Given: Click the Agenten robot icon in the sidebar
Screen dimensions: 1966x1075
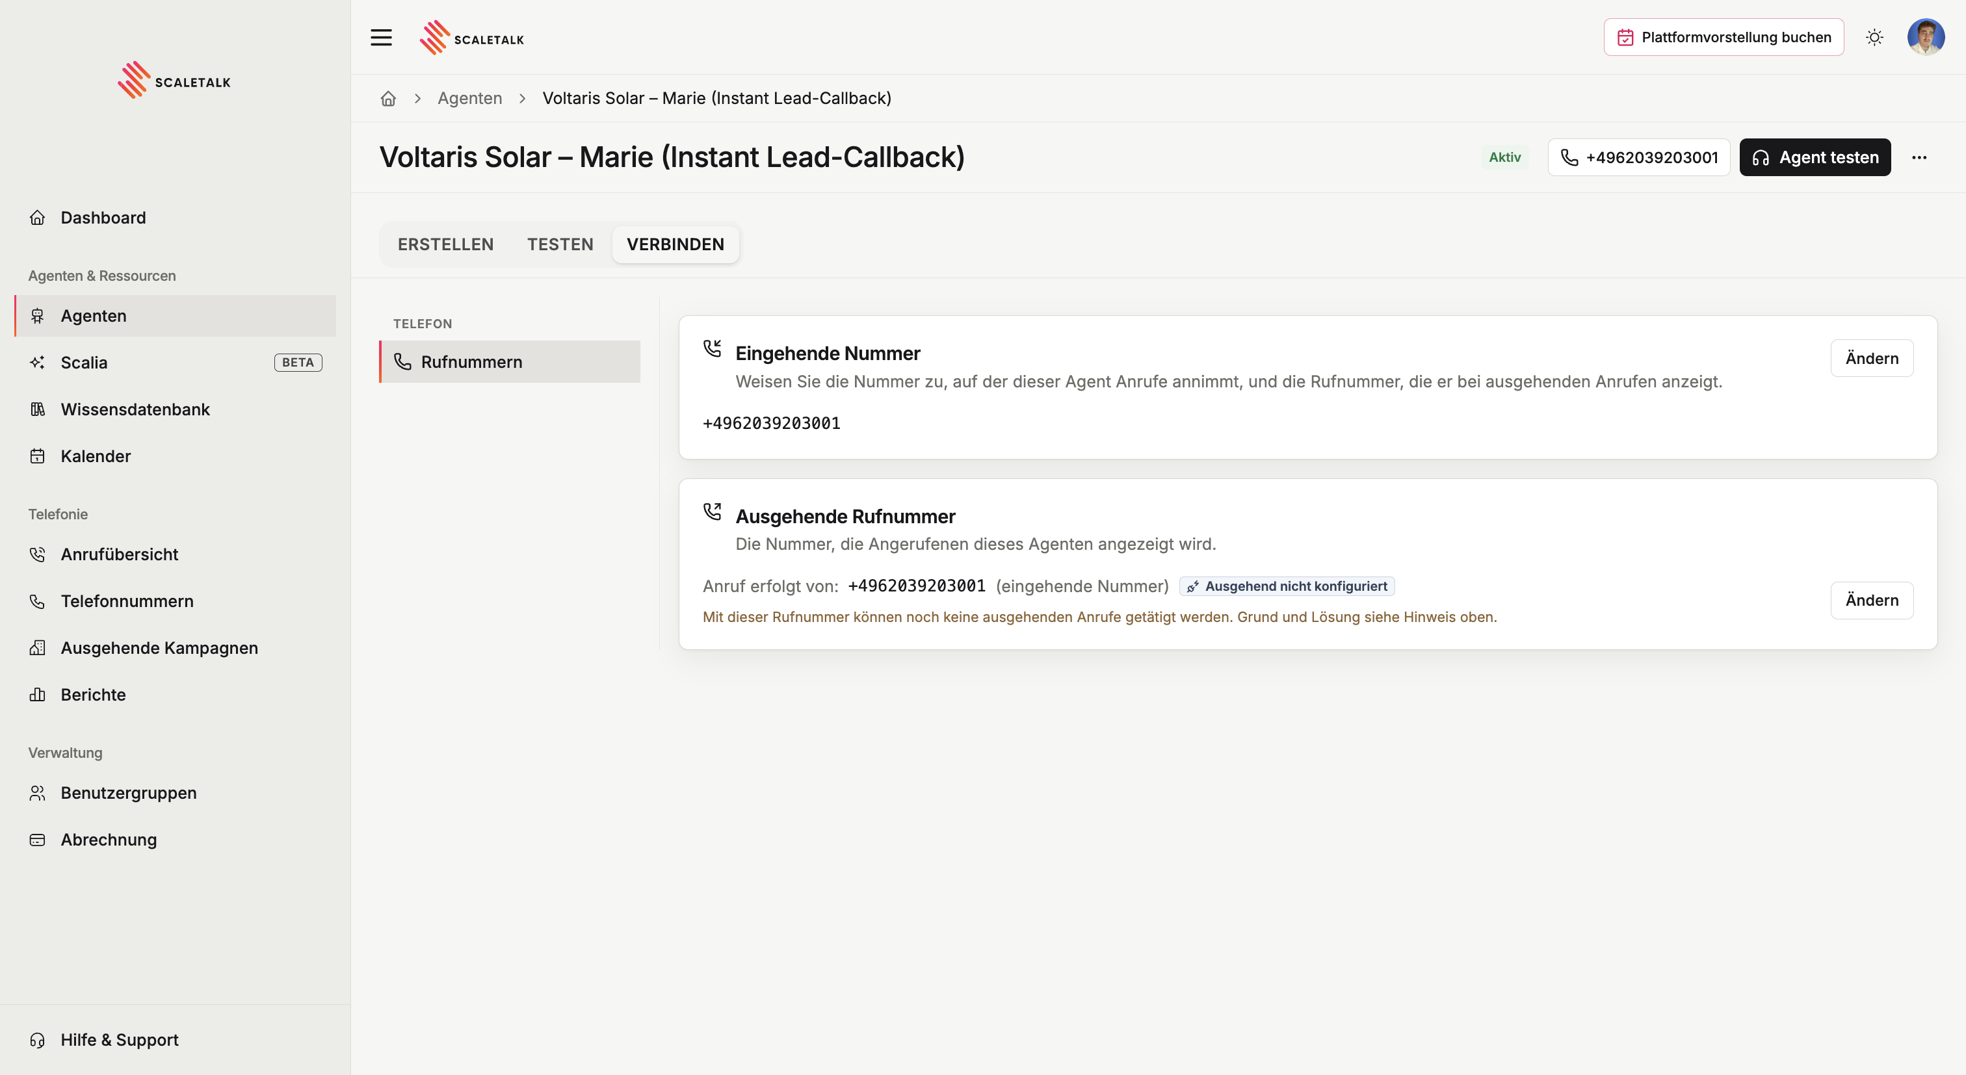Looking at the screenshot, I should coord(38,316).
